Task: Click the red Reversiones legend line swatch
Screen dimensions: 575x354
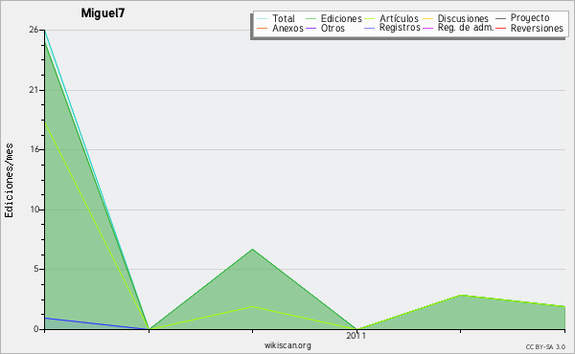Action: [x=500, y=29]
